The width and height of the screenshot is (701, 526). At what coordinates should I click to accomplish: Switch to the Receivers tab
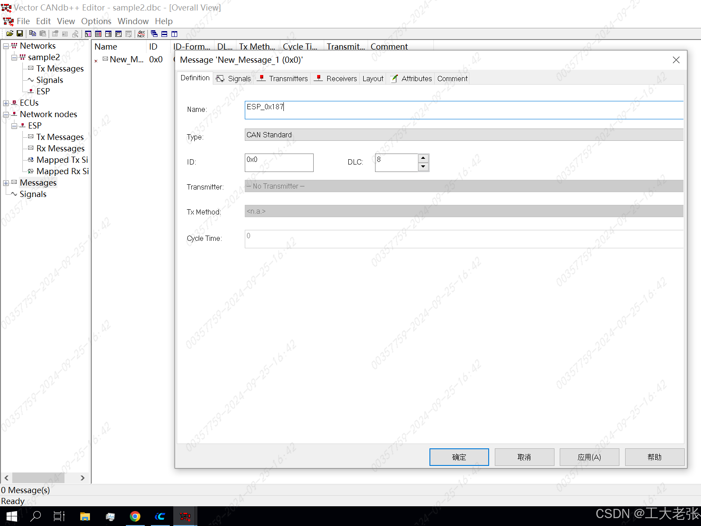click(x=336, y=79)
